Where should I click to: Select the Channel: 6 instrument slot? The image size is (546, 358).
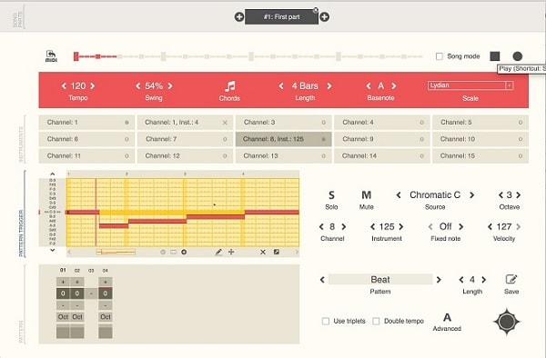[x=86, y=139]
